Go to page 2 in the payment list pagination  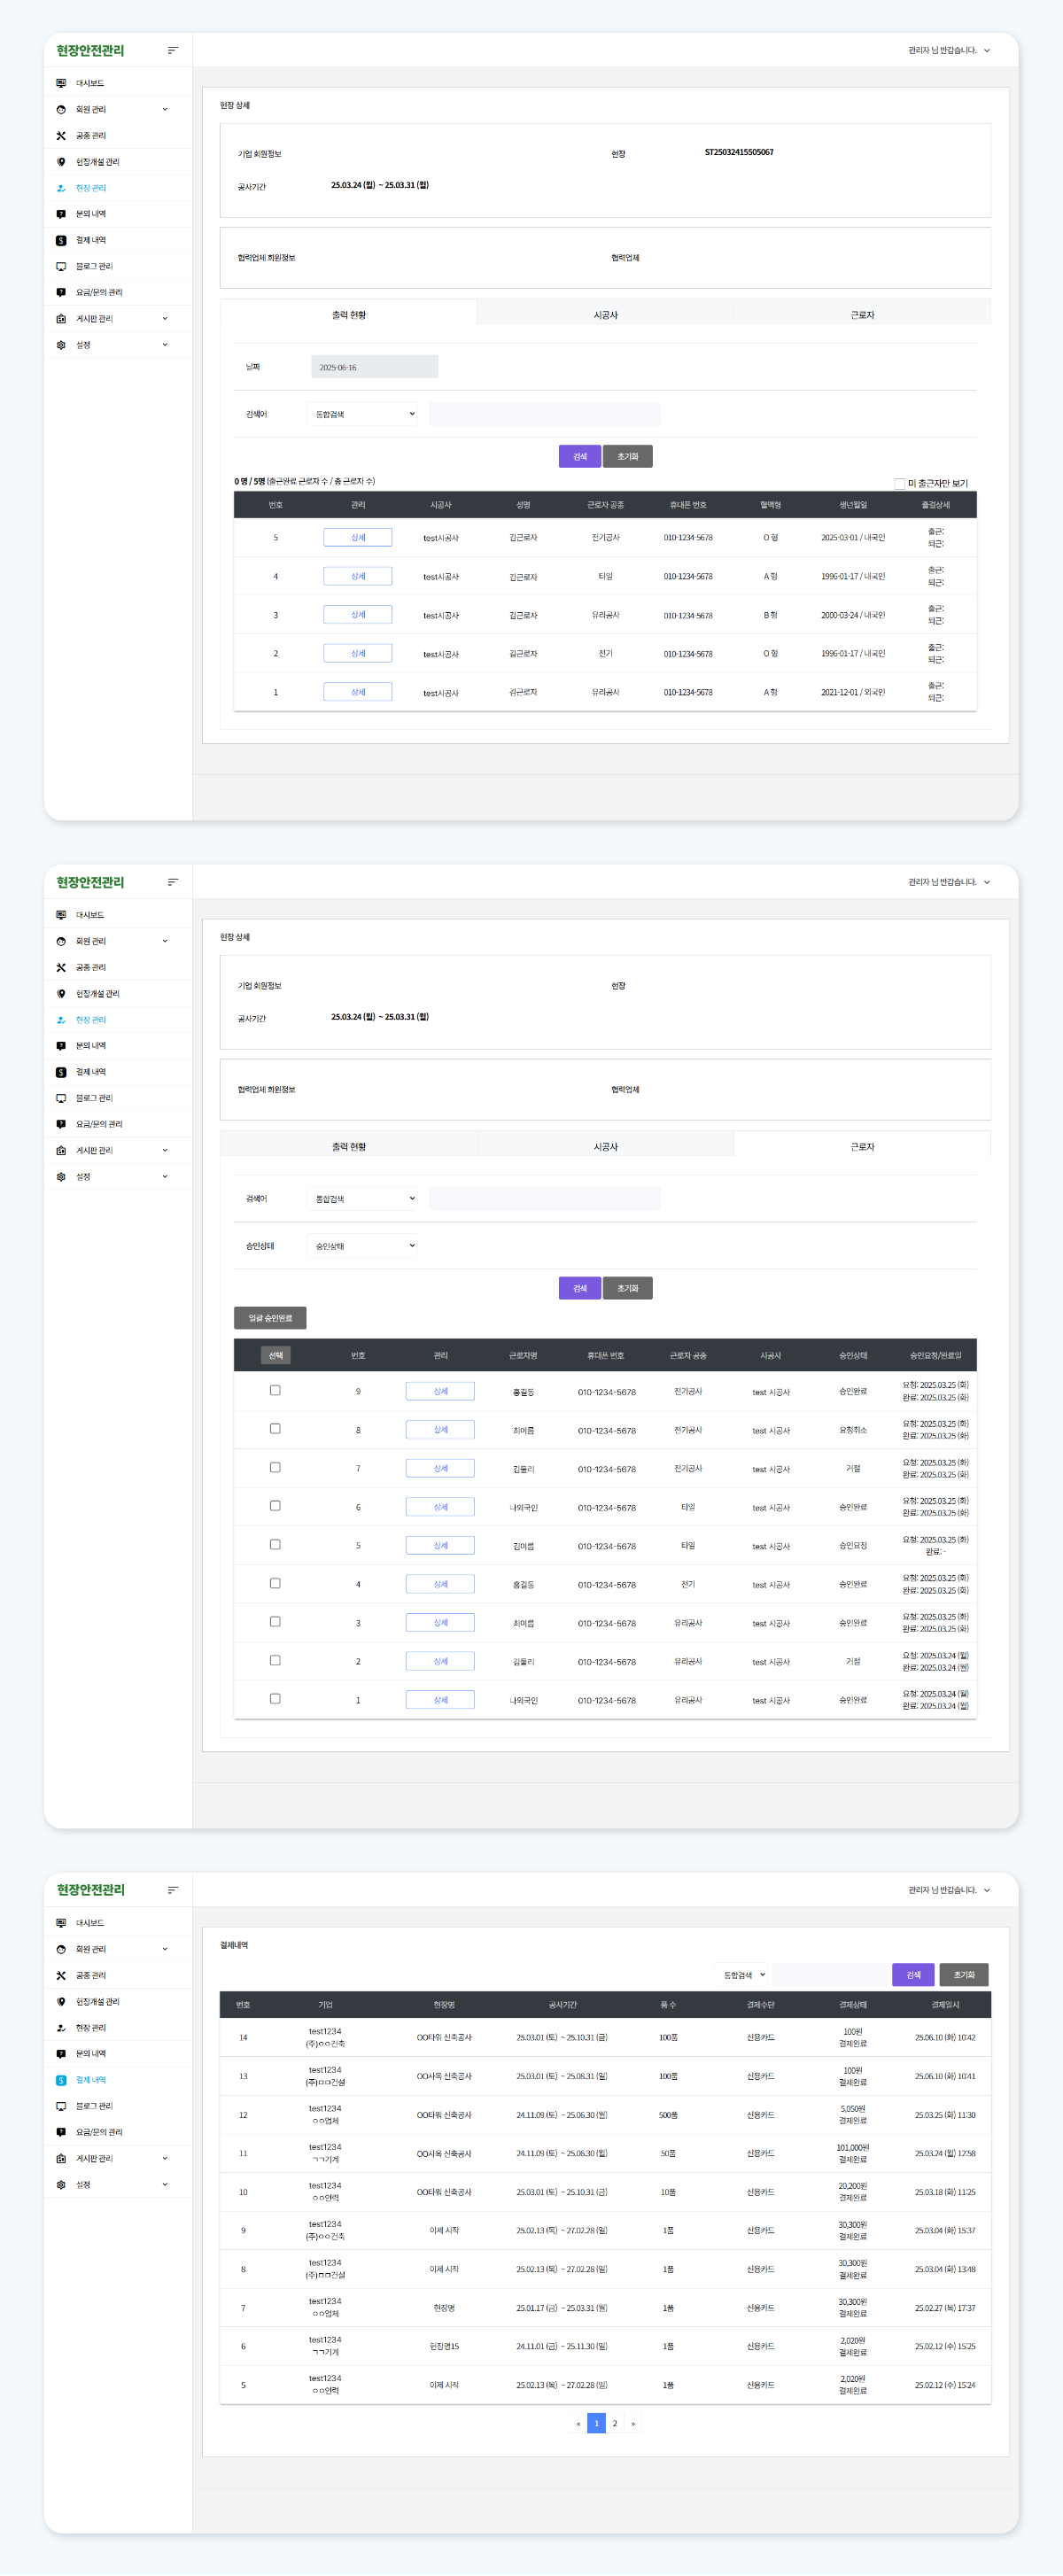click(615, 2424)
